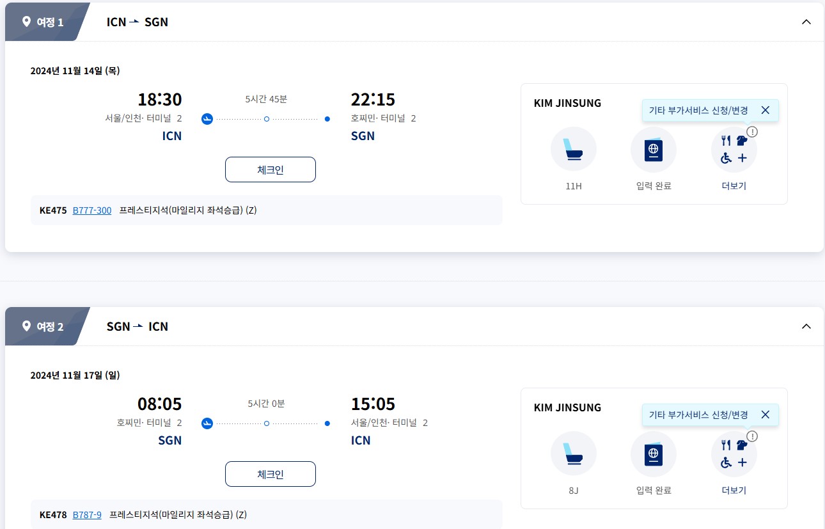The width and height of the screenshot is (825, 529).
Task: Click the passport icon in itinerary 1
Action: tap(654, 150)
